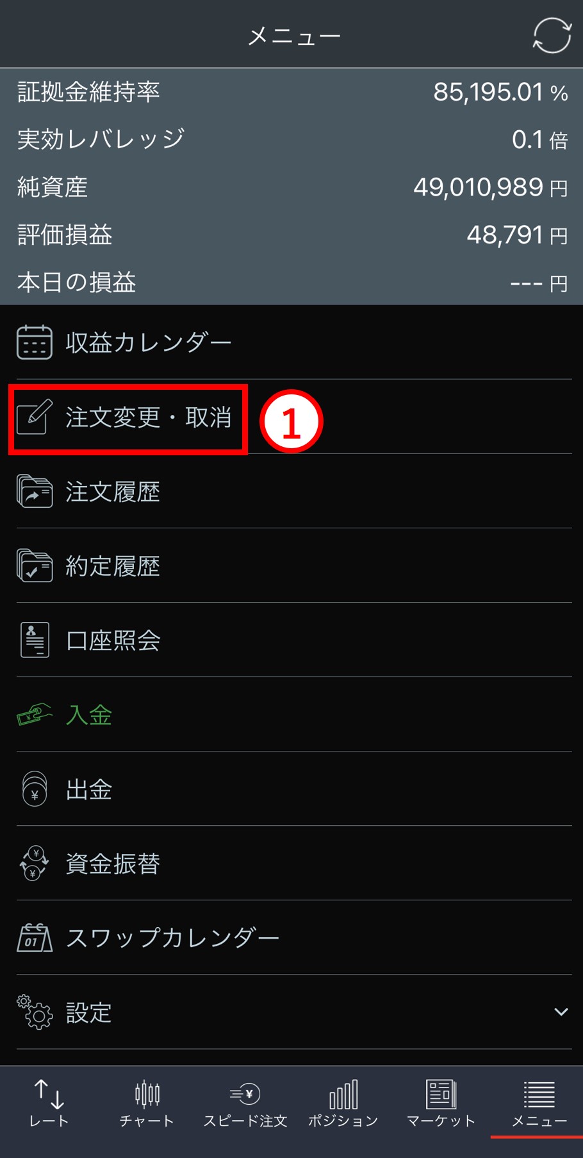Screen dimensions: 583x1158
Task: Tap the green 入金 cash icon
Action: pyautogui.click(x=35, y=714)
